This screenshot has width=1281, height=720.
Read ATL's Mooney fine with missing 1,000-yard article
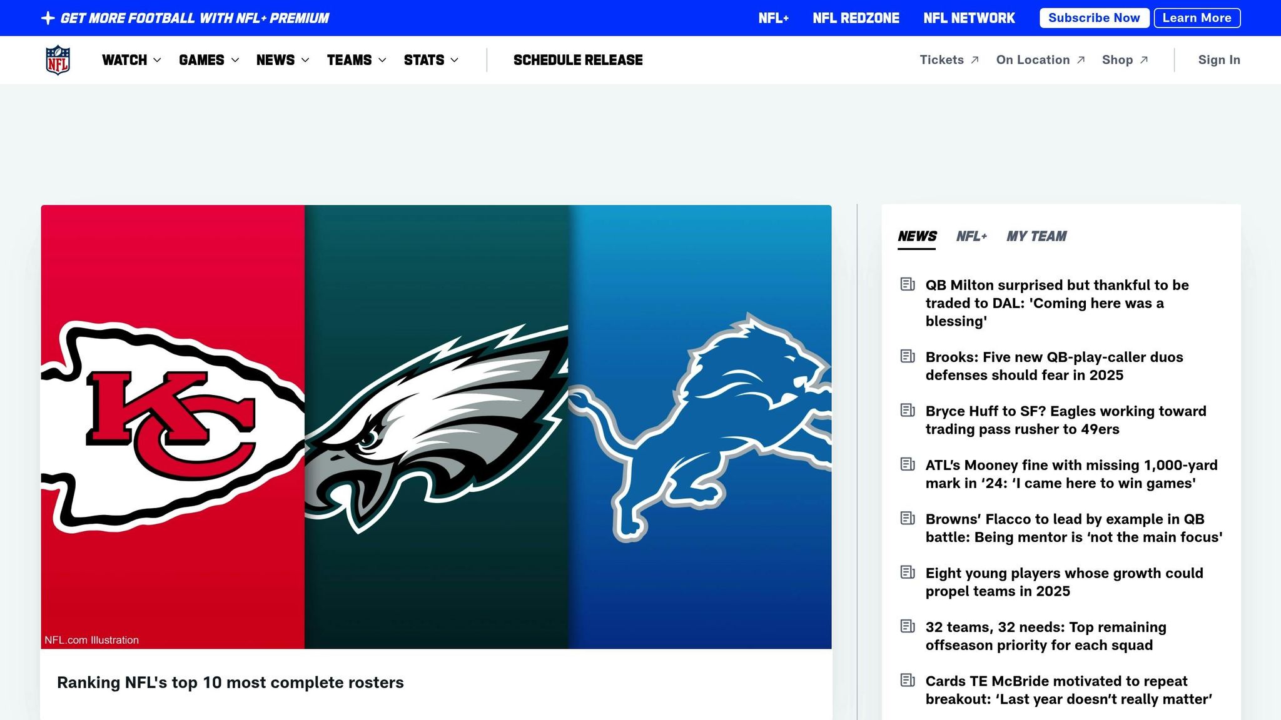coord(1071,474)
